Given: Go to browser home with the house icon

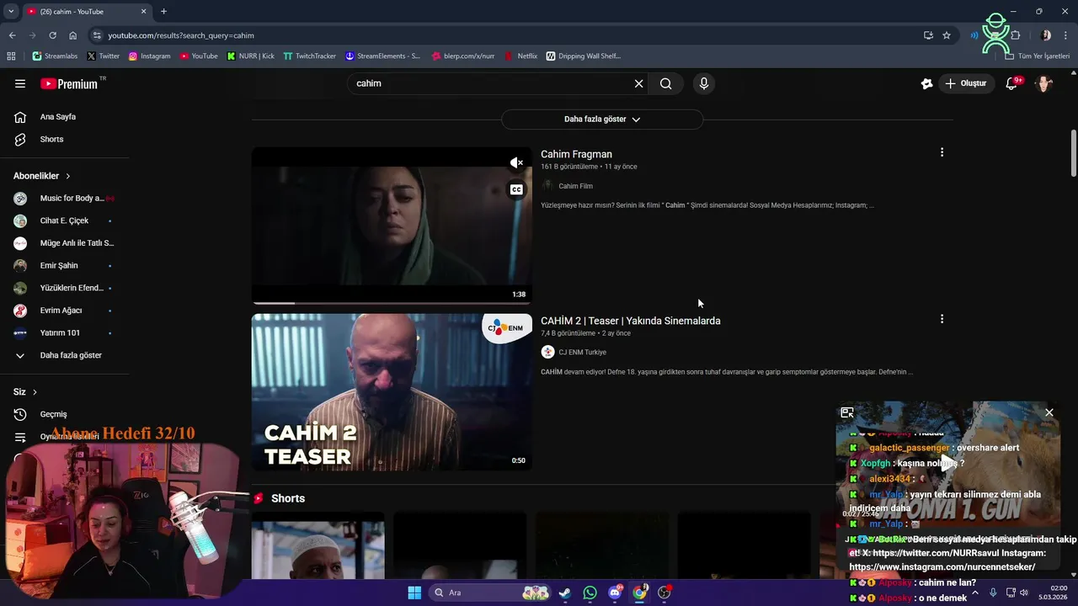Looking at the screenshot, I should click(x=73, y=35).
